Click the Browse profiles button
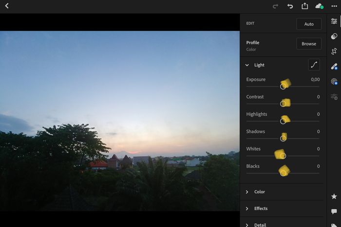This screenshot has height=227, width=341. 309,44
